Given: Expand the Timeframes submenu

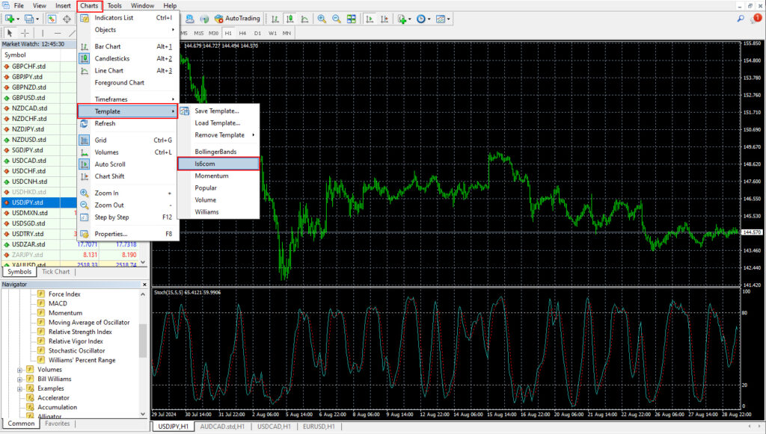Looking at the screenshot, I should [x=127, y=99].
